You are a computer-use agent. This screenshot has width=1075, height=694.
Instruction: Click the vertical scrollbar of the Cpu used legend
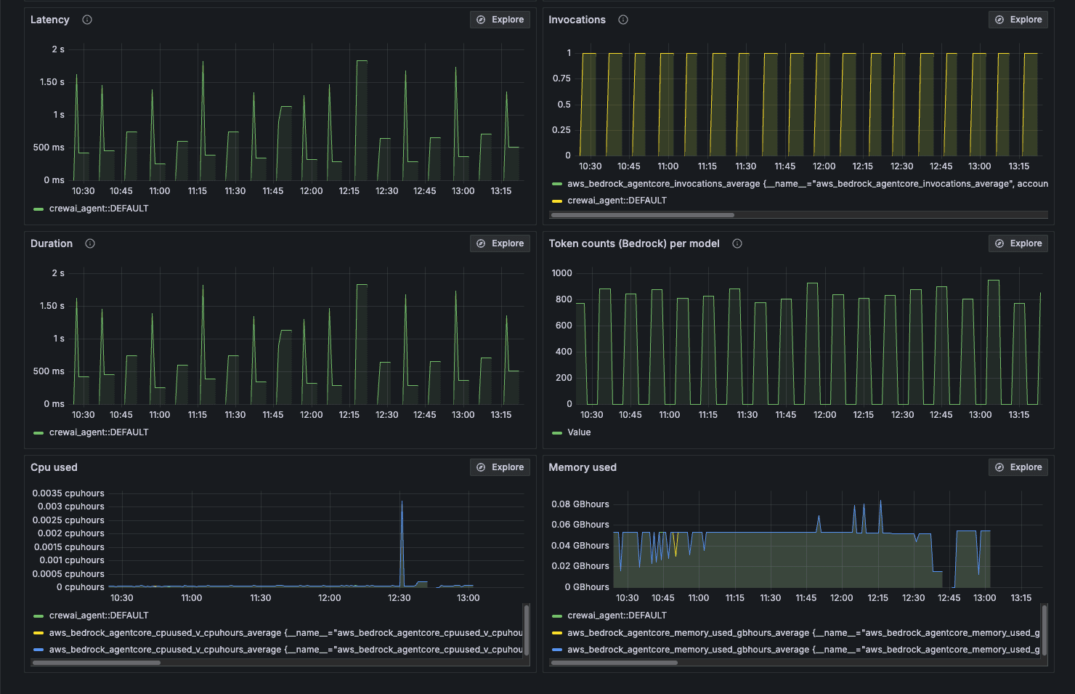click(x=527, y=631)
